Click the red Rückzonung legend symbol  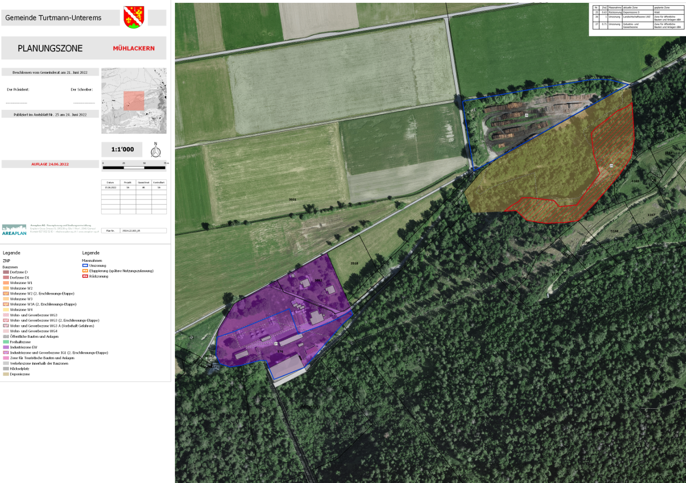click(85, 277)
